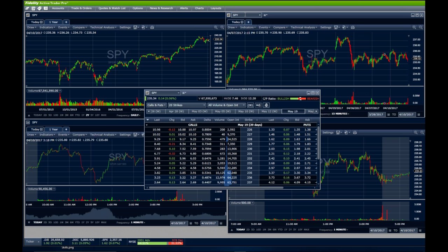The image size is (448, 252).
Task: Click print icon in top-right chart toolbar
Action: 352,27
